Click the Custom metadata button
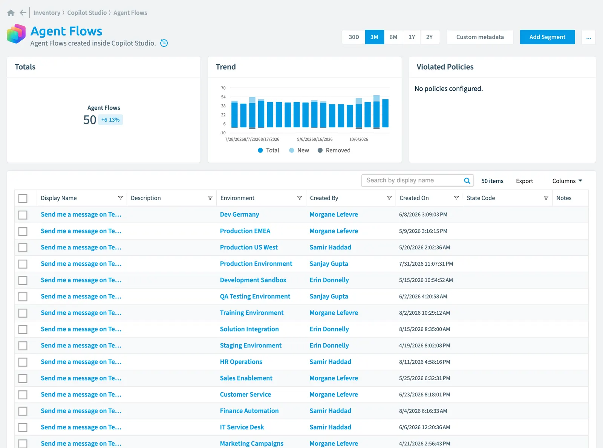 tap(480, 37)
